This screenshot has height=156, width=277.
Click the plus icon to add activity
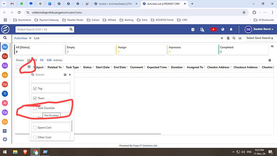tap(222, 38)
